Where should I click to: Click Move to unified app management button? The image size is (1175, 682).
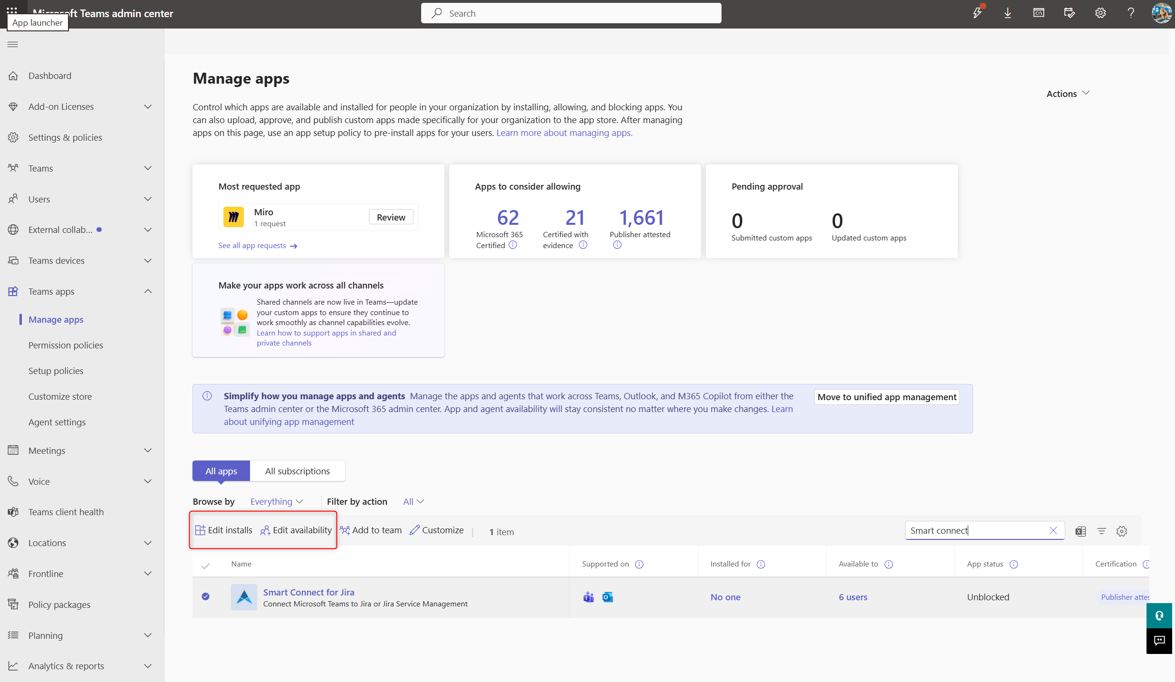[887, 397]
